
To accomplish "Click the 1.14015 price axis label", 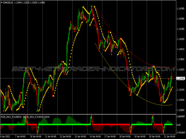I will (181, 49).
